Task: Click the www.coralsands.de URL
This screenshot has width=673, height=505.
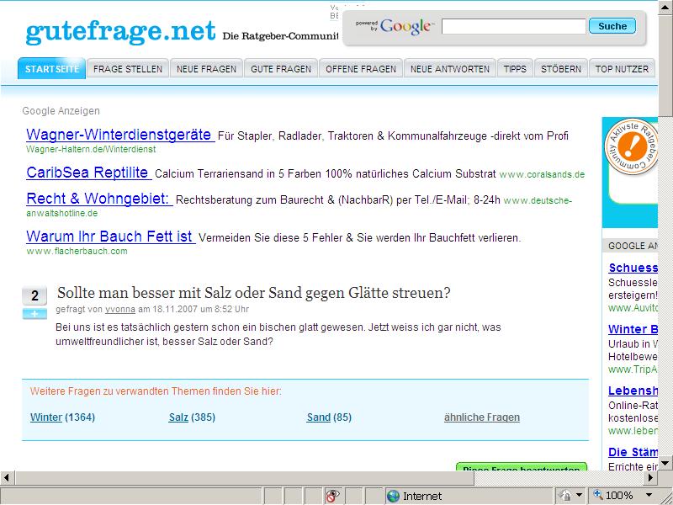Action: (x=542, y=174)
